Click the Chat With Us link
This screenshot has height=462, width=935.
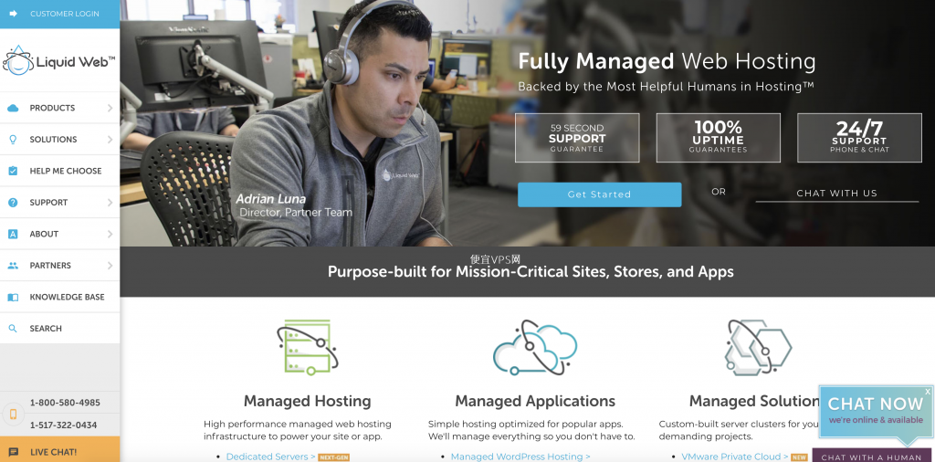[836, 194]
